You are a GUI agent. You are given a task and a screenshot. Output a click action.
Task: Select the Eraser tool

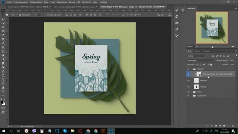tap(3, 55)
